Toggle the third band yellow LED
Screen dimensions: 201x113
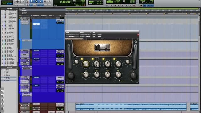(x=103, y=59)
